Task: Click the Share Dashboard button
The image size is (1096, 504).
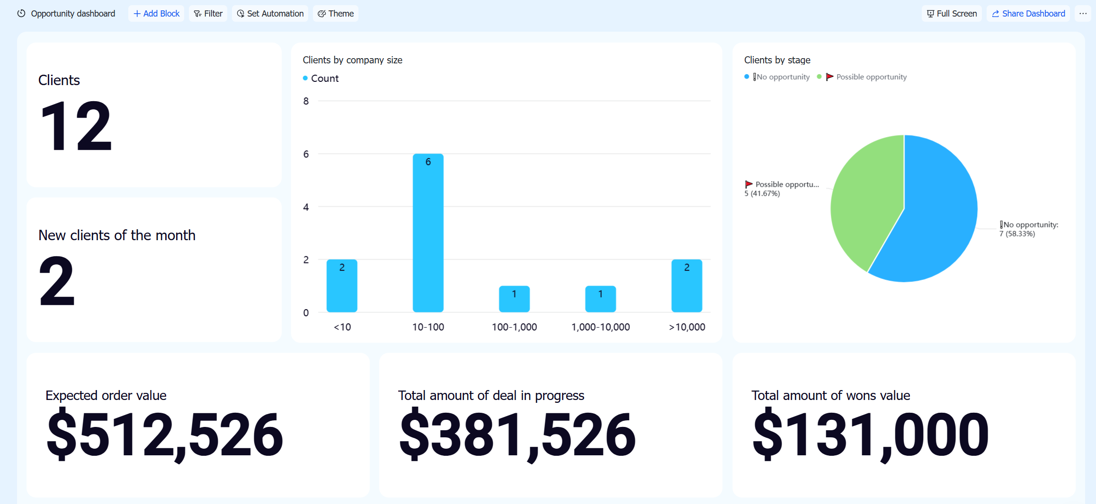Action: (1028, 14)
